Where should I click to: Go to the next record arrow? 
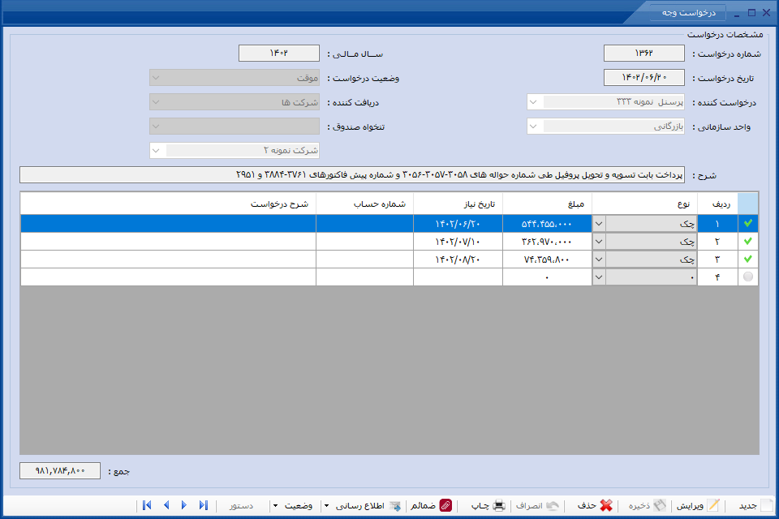coord(184,505)
